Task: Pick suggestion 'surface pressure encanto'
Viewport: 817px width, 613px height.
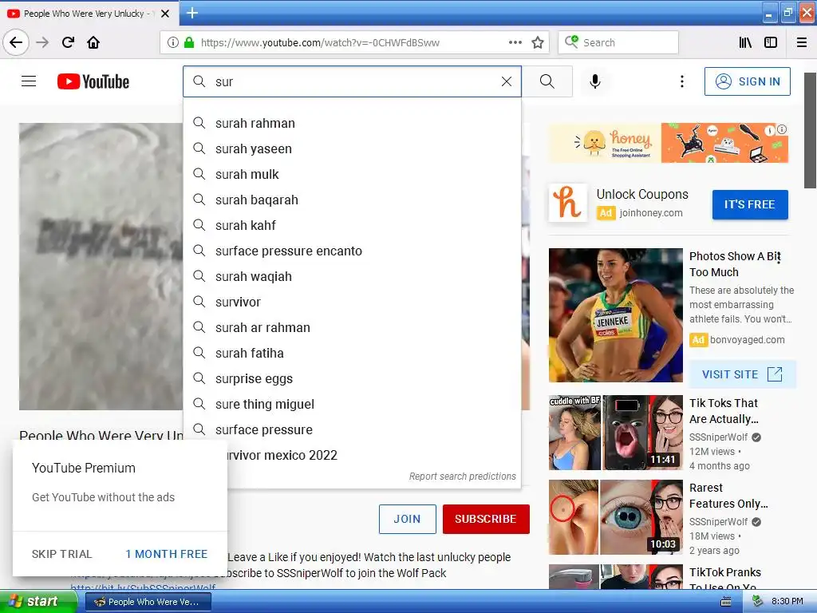Action: pos(352,251)
